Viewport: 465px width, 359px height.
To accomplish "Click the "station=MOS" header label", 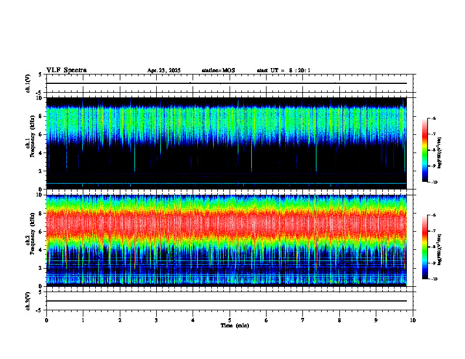I will [218, 70].
